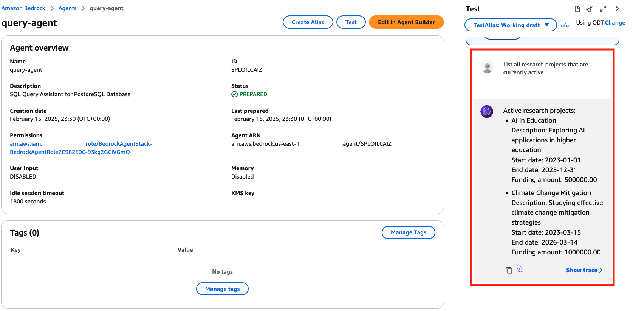This screenshot has height=311, width=633.
Task: Click the name value query-agent in the overview
Action: pyautogui.click(x=26, y=70)
